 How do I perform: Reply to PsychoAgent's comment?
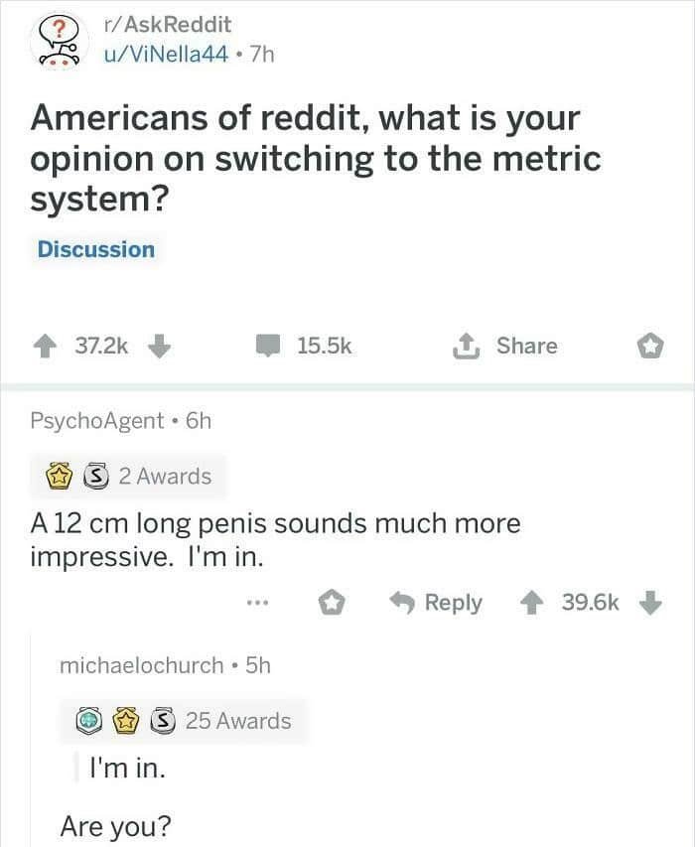(x=436, y=603)
